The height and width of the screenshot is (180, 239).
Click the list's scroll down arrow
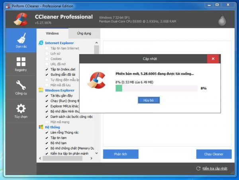coord(96,153)
